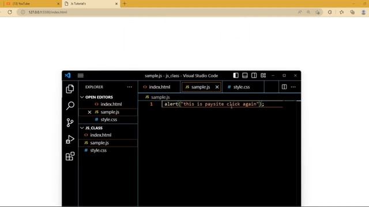Reload the browser page

10,12
